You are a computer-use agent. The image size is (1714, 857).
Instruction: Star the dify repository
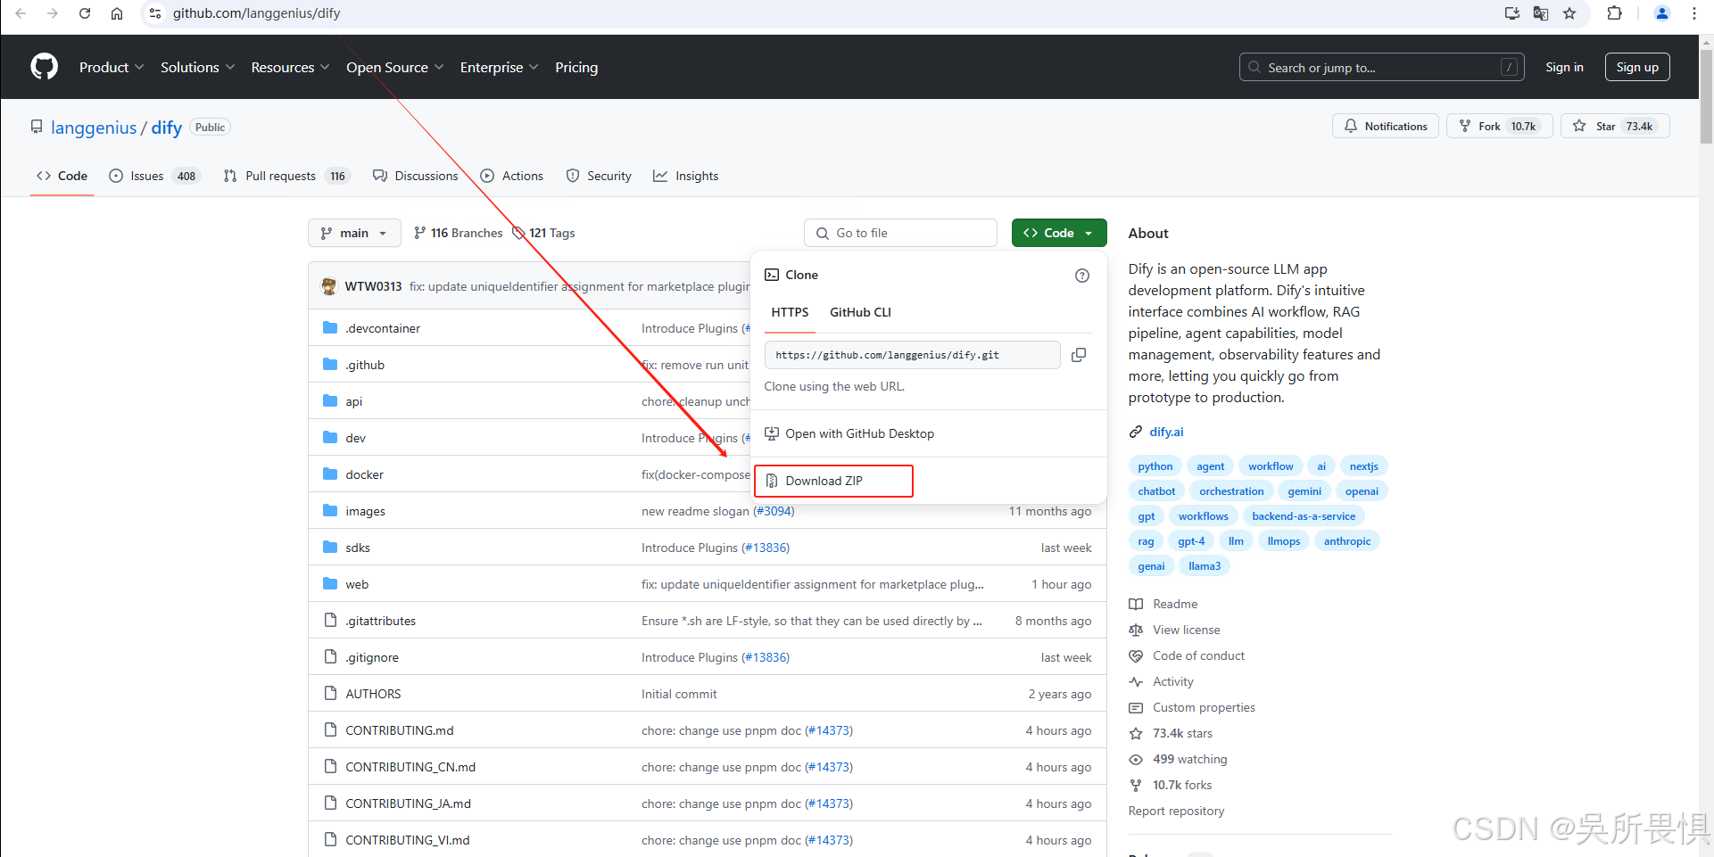1615,126
